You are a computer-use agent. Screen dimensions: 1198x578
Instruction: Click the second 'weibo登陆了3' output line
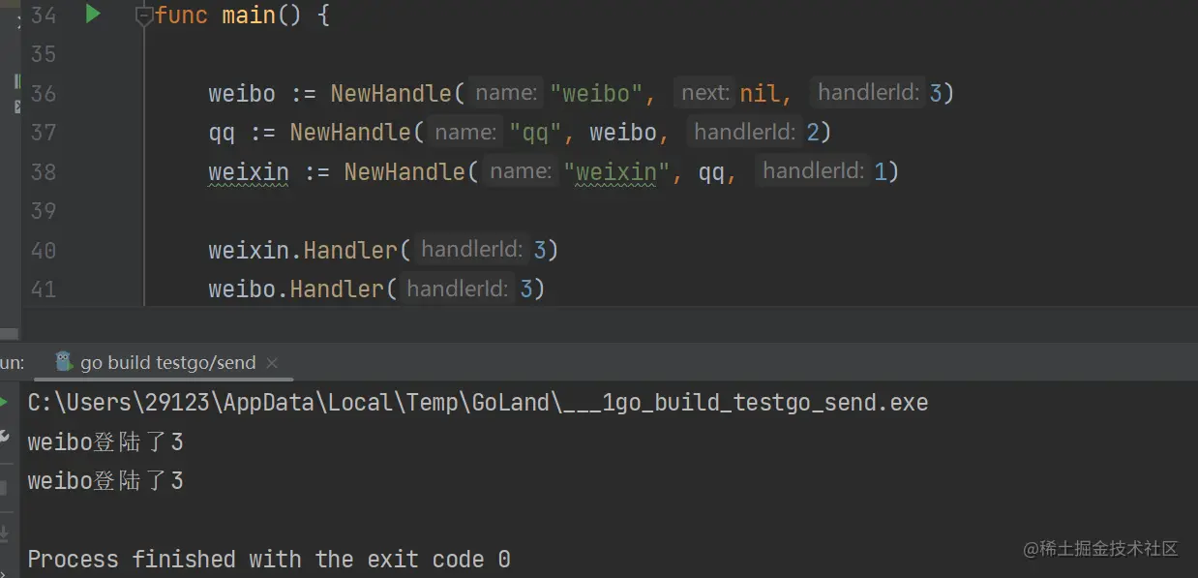click(105, 481)
